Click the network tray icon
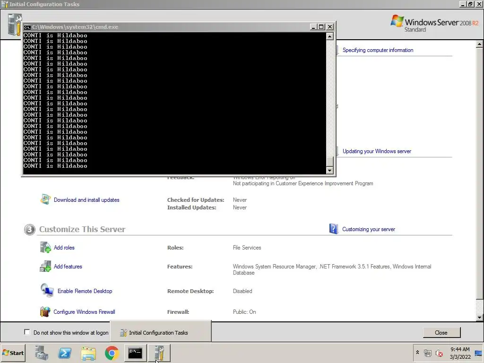The width and height of the screenshot is (484, 363). [427, 353]
